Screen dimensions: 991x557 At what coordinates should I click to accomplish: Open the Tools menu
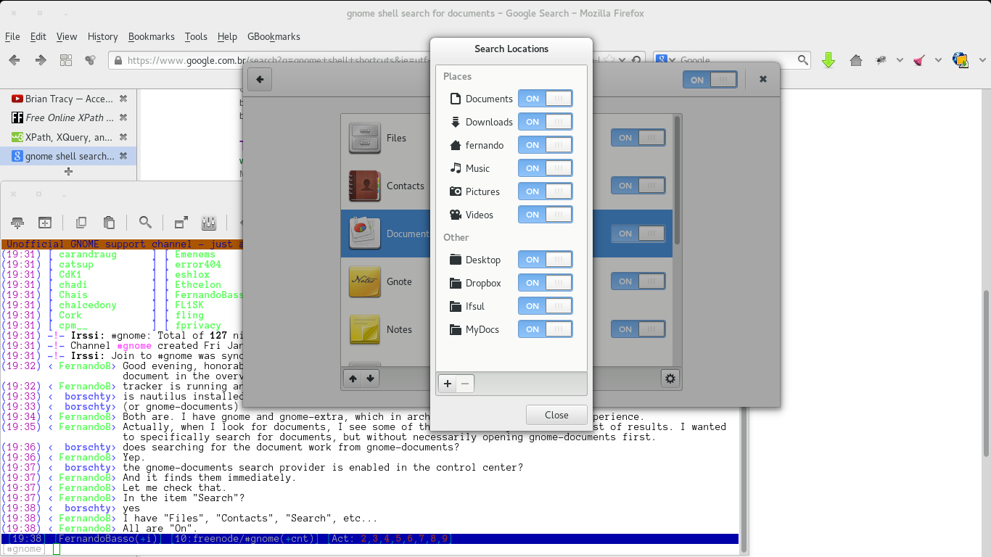coord(196,36)
